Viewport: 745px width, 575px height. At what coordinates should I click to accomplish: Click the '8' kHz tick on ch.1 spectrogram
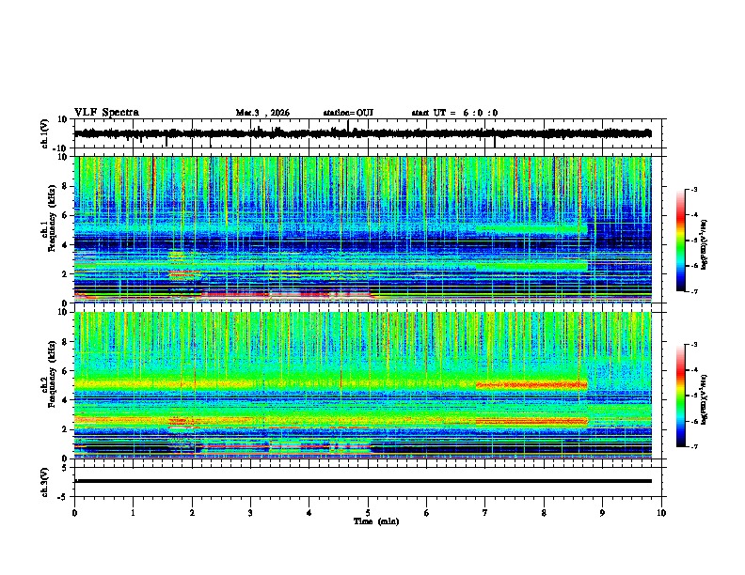tap(65, 186)
